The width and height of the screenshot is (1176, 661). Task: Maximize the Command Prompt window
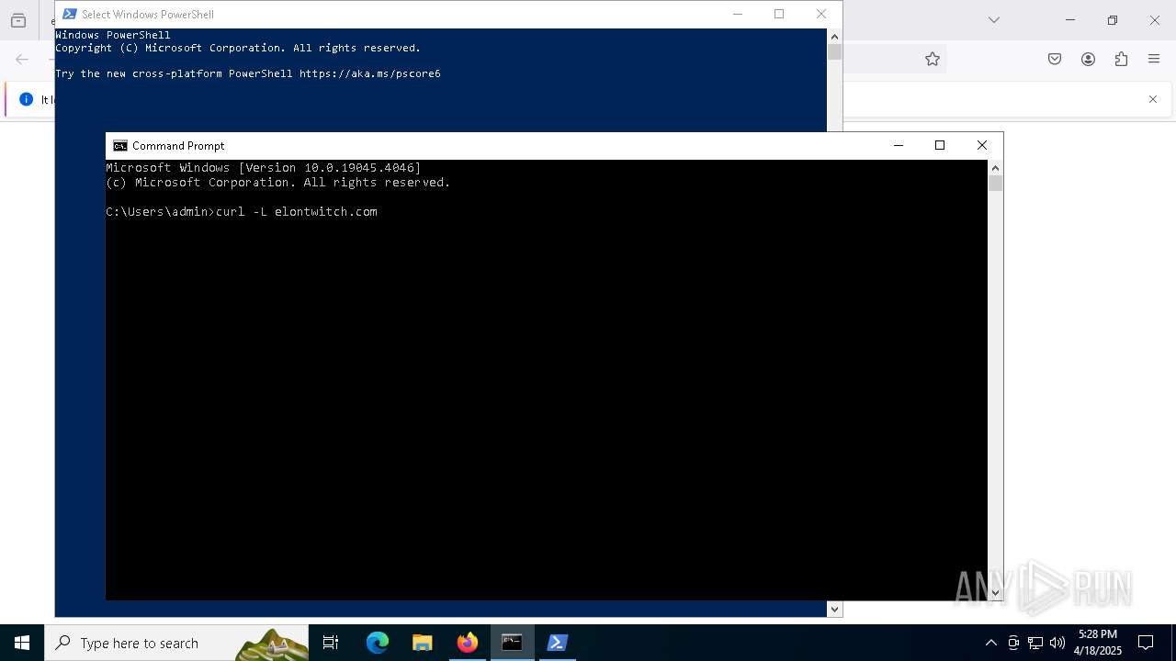[940, 145]
